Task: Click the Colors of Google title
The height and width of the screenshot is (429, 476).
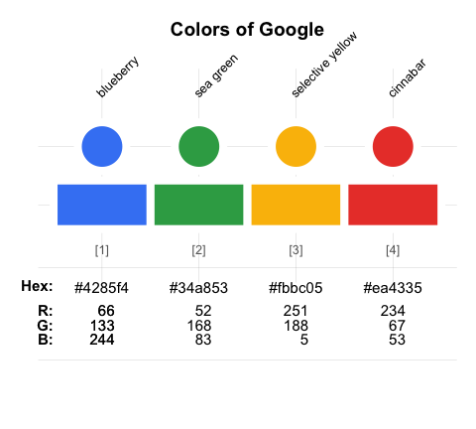Action: tap(247, 30)
